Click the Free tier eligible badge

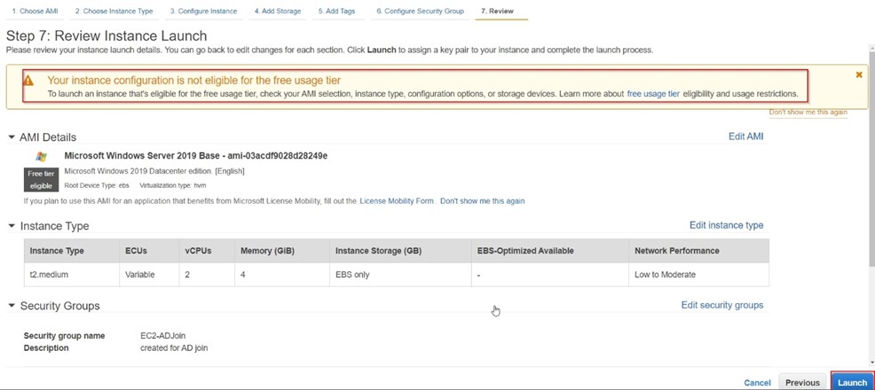click(41, 180)
